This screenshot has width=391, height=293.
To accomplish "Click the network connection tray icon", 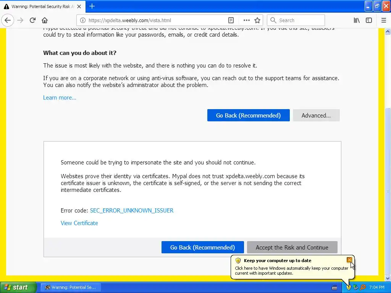I will point(356,287).
